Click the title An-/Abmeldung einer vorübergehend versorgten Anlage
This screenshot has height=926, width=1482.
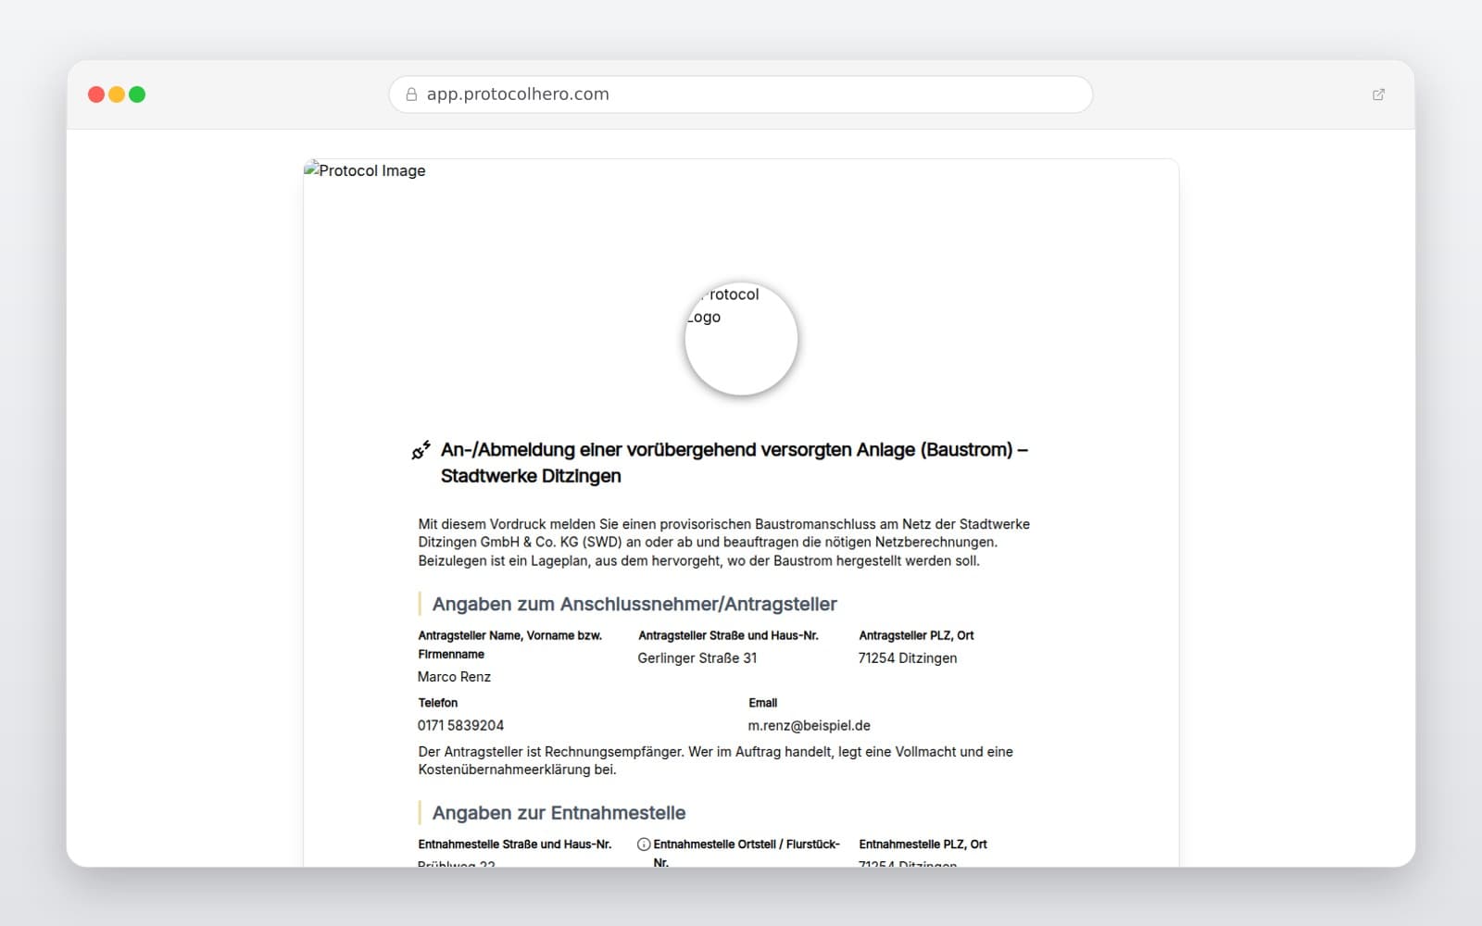coord(735,463)
